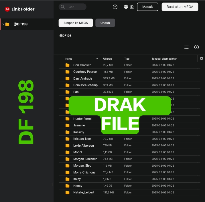Image resolution: width=205 pixels, height=202 pixels.
Task: Expand the @DF198 tree chevron
Action: pyautogui.click(x=3, y=24)
